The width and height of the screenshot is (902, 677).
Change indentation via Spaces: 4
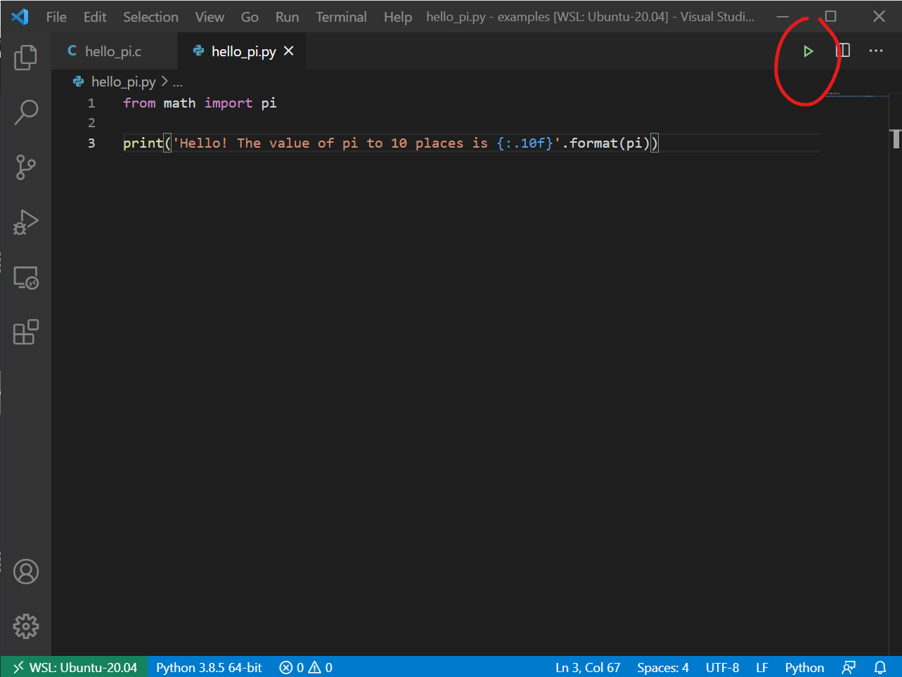(663, 667)
